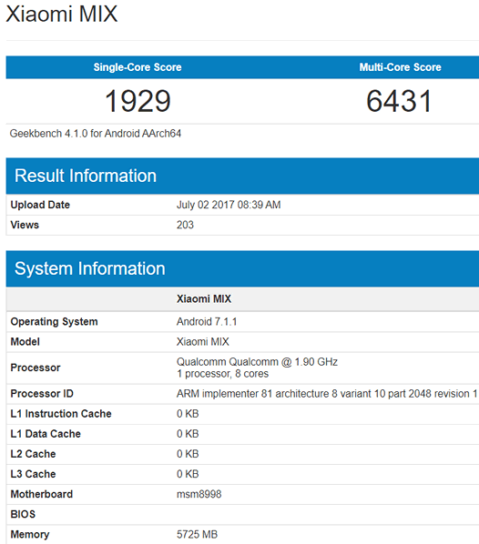Click the Views label
This screenshot has height=544, width=479.
[25, 225]
